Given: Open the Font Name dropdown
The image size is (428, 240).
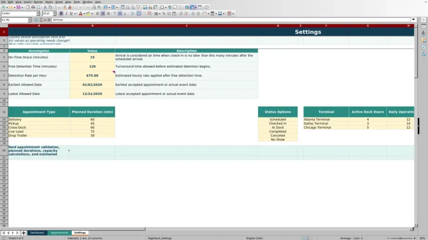Looking at the screenshot, I should 38,13.
